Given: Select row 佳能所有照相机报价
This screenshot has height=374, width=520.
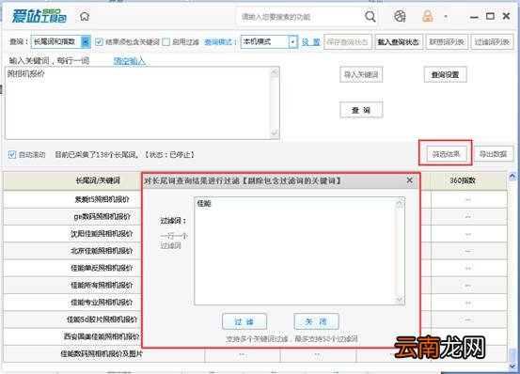Looking at the screenshot, I should pos(102,286).
